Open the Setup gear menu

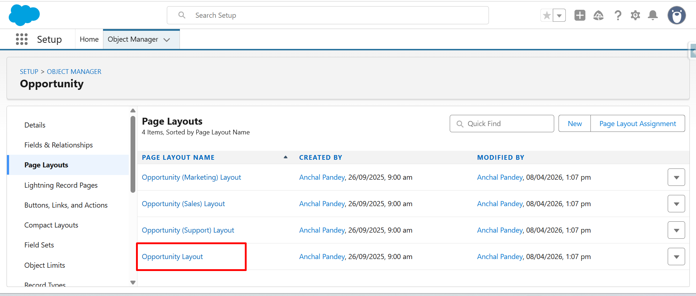point(635,15)
